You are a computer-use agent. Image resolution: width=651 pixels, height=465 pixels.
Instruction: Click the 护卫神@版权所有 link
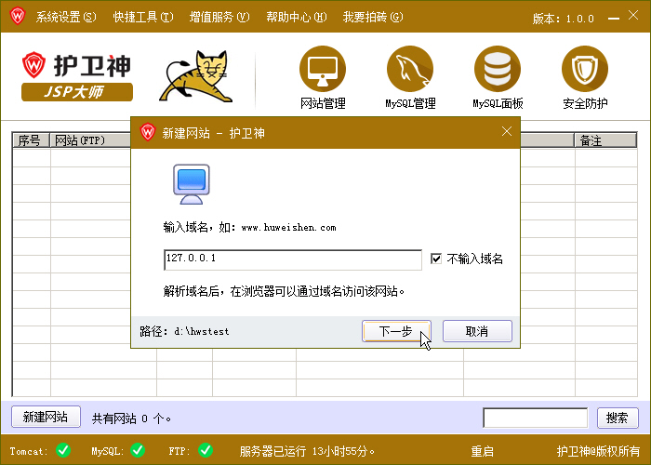point(598,451)
